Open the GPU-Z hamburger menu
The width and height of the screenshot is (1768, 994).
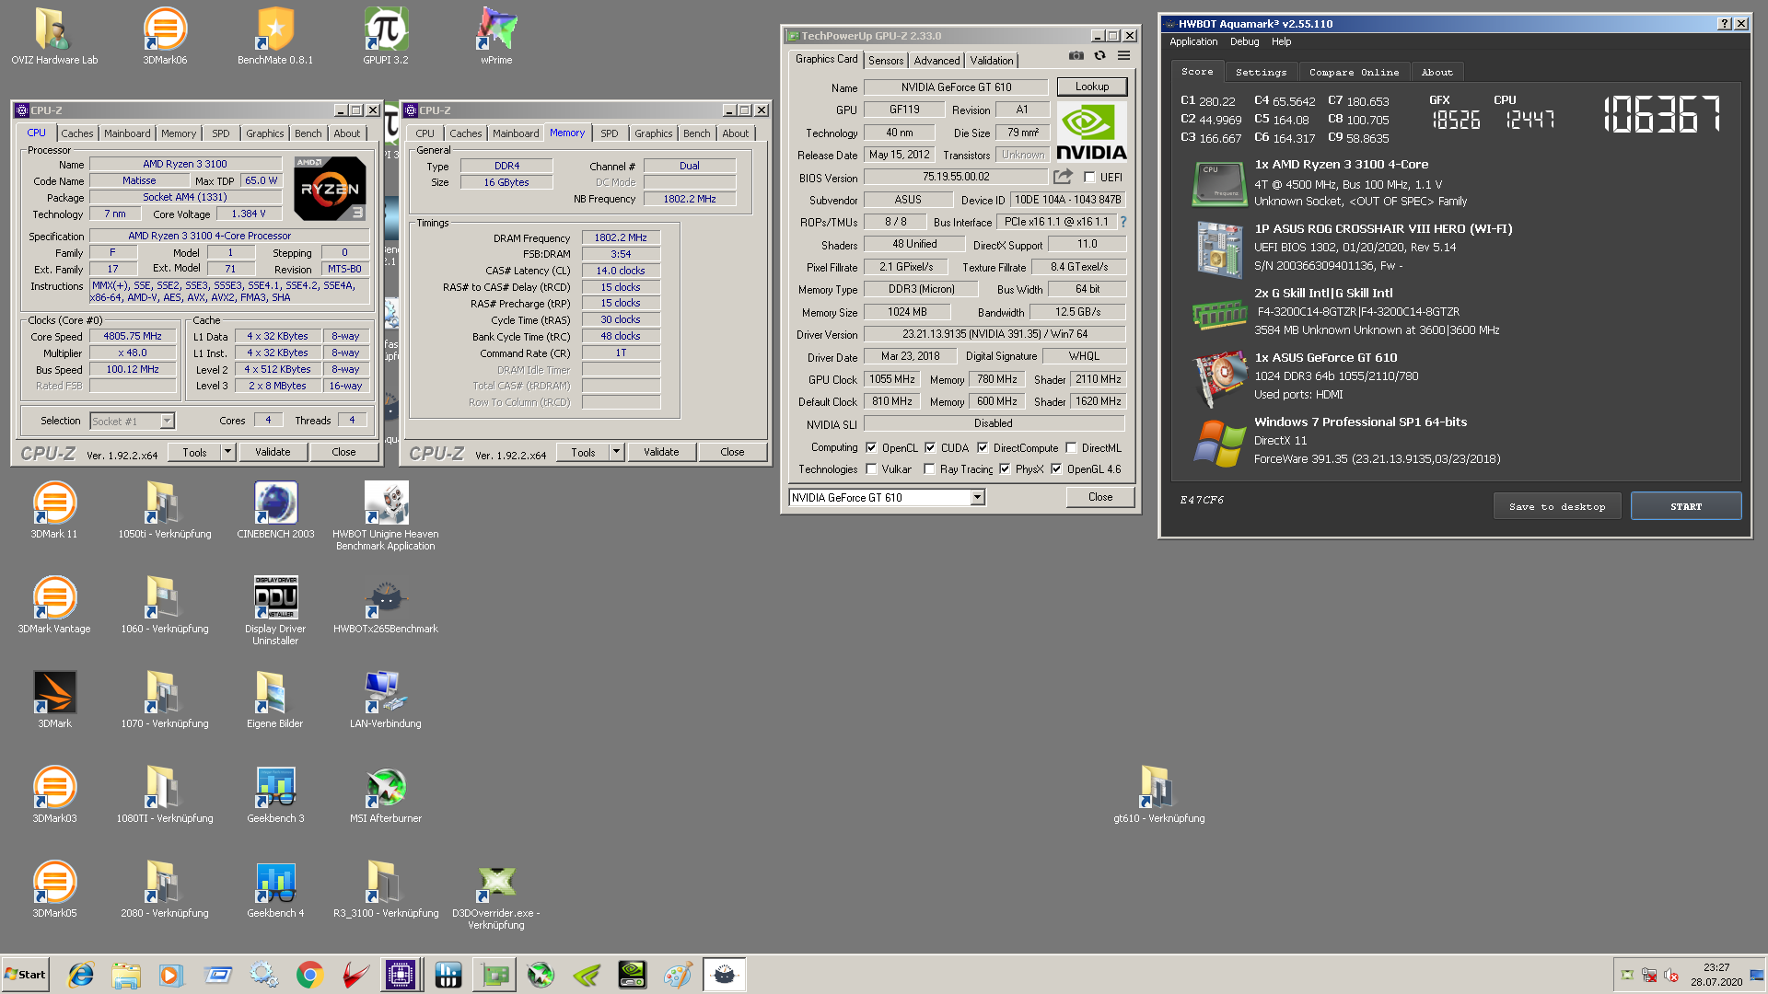point(1123,56)
